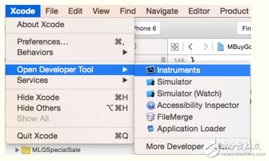Click the Instruments app icon
269x161 pixels.
point(151,70)
